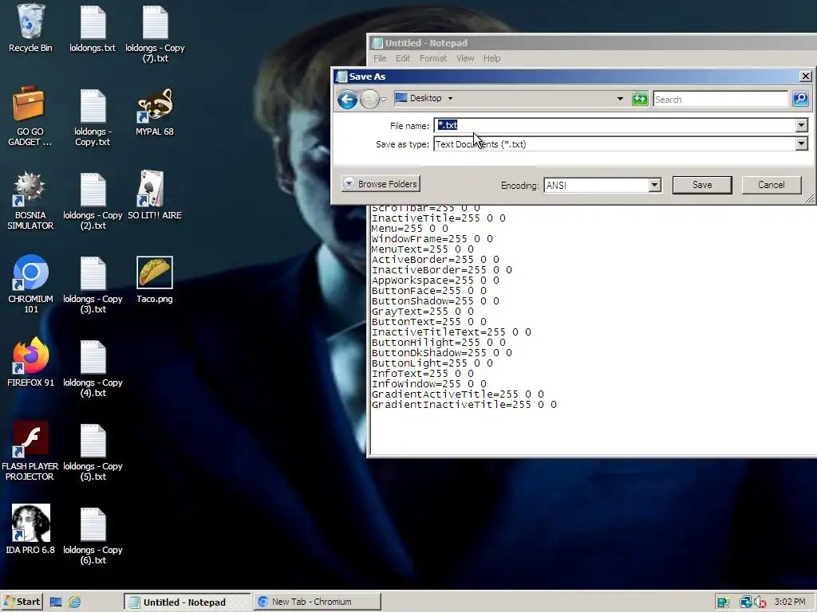Select loldongs - Copy (4).txt file icon
Image resolution: width=817 pixels, height=612 pixels.
(x=93, y=368)
